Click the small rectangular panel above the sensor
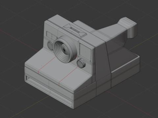 pos(51,35)
